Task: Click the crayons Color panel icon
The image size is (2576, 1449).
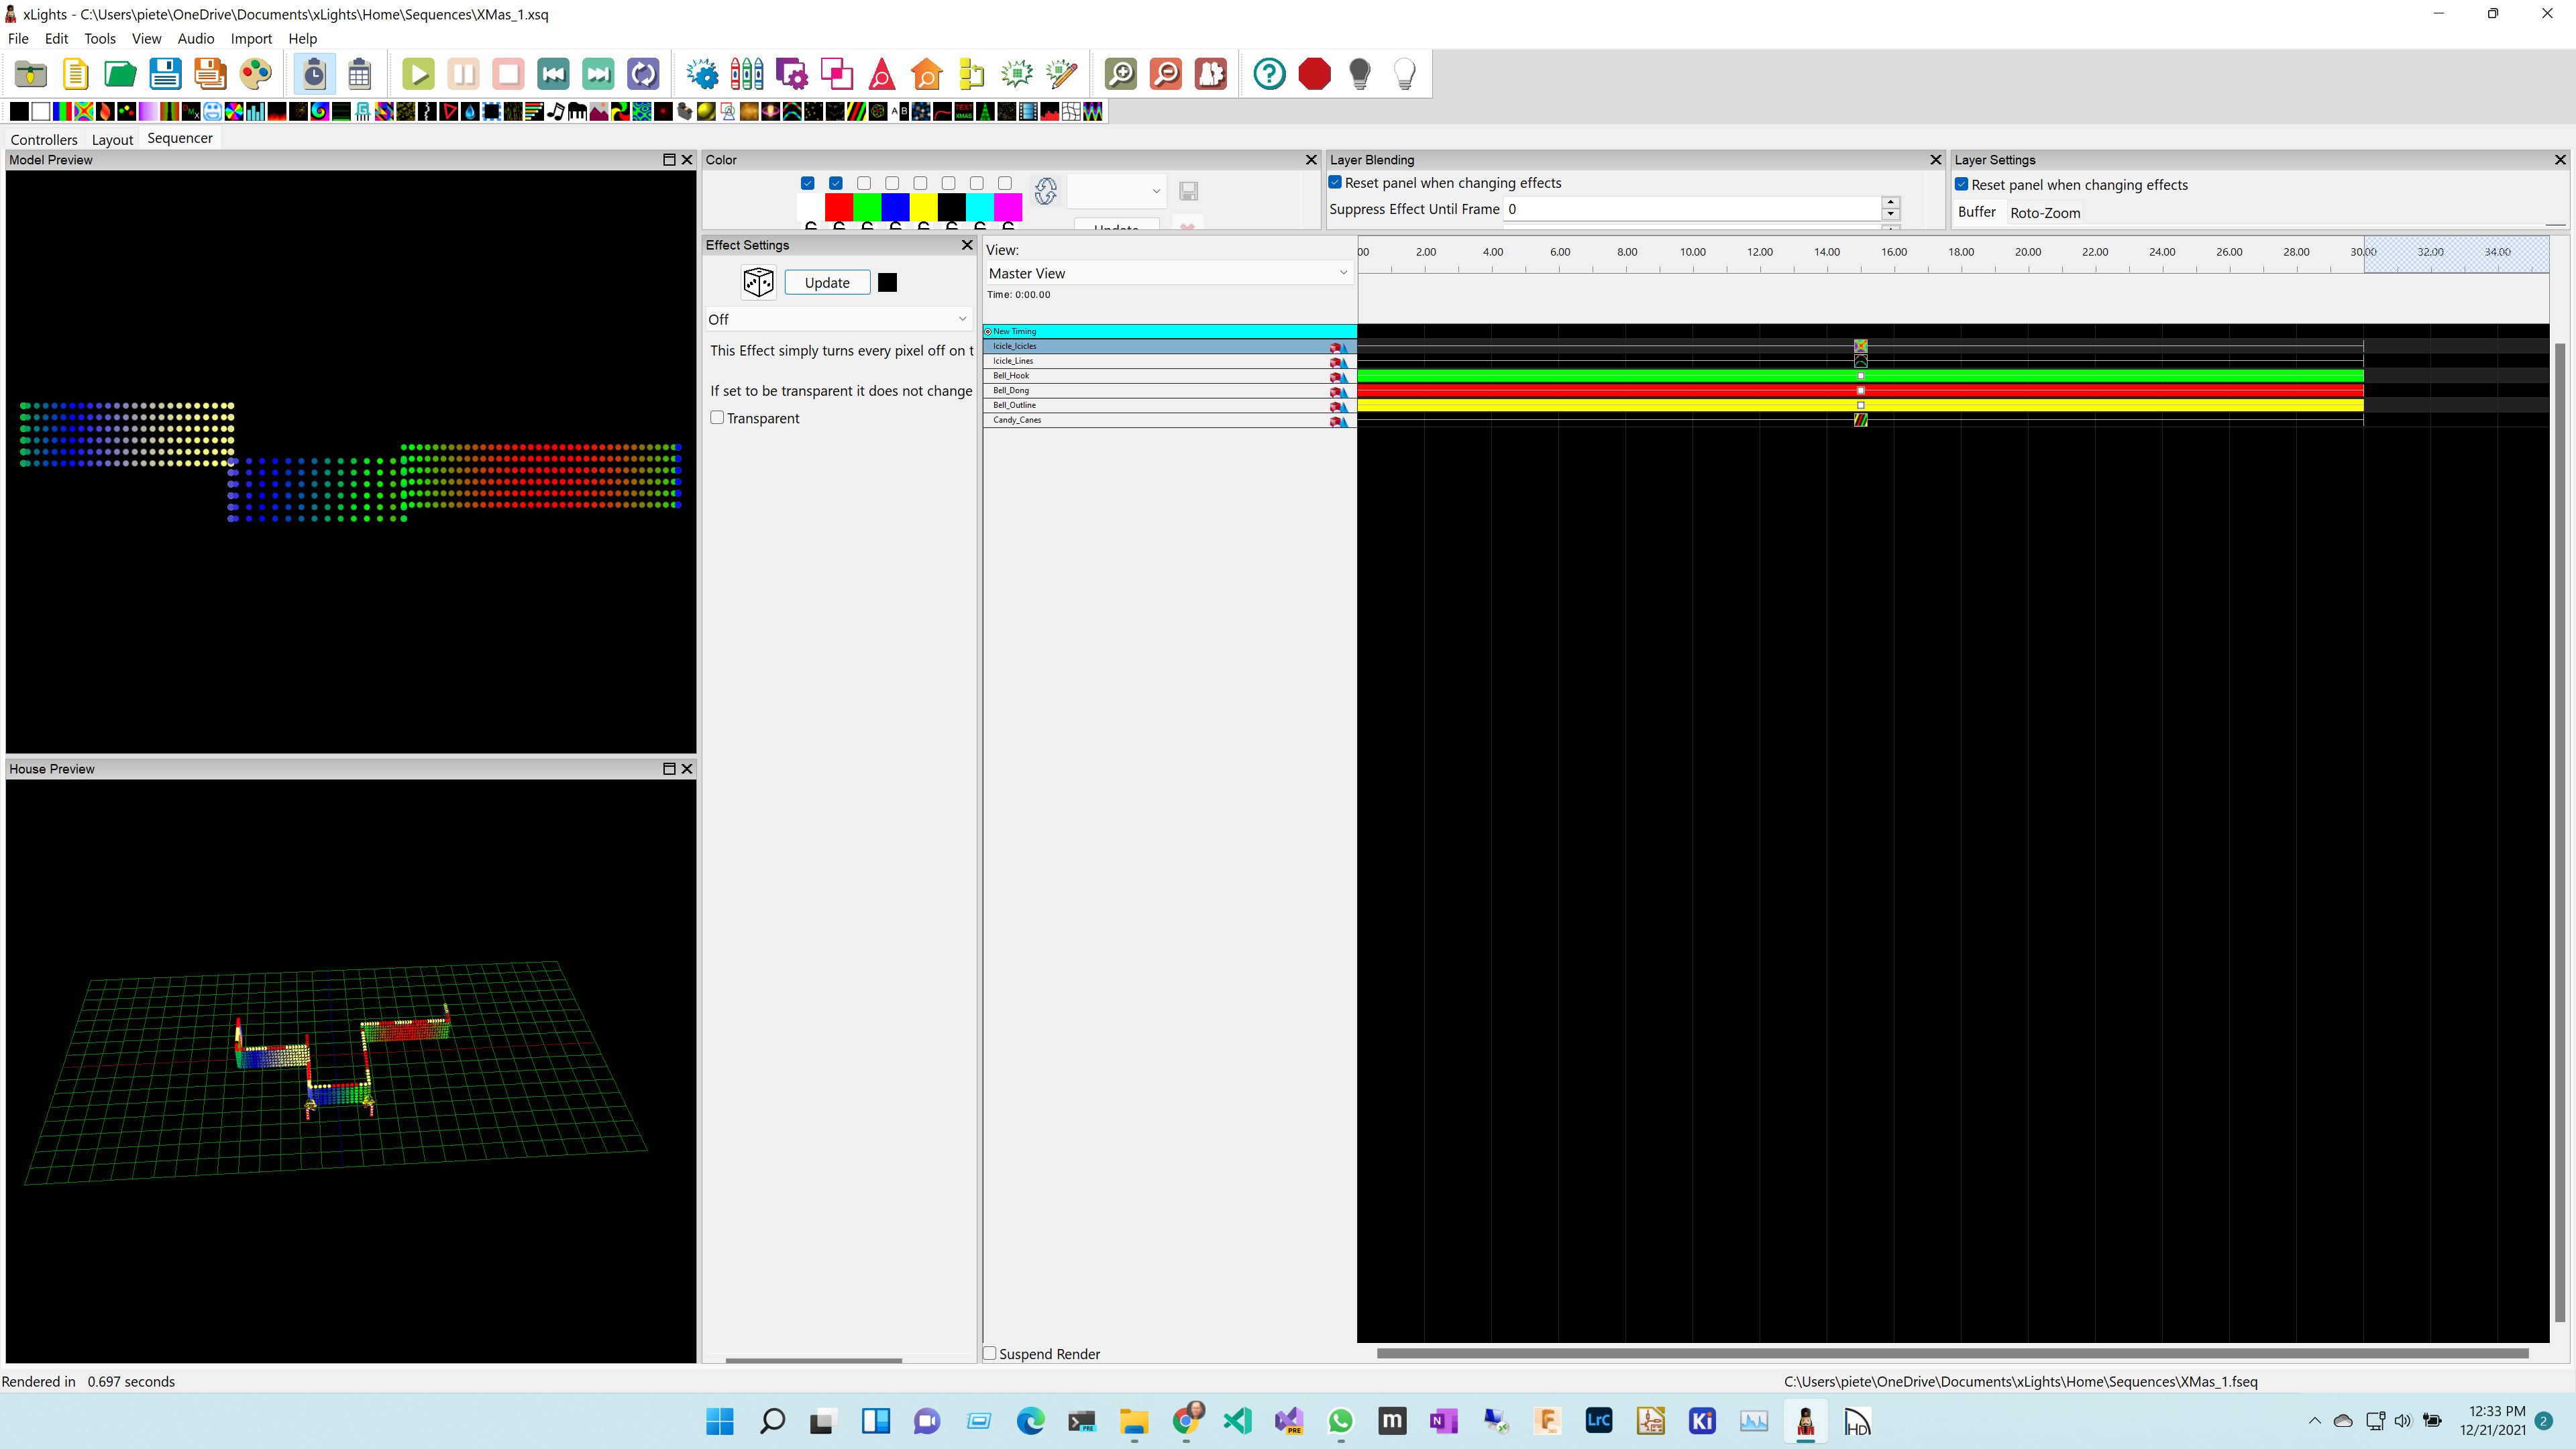Action: [x=746, y=74]
